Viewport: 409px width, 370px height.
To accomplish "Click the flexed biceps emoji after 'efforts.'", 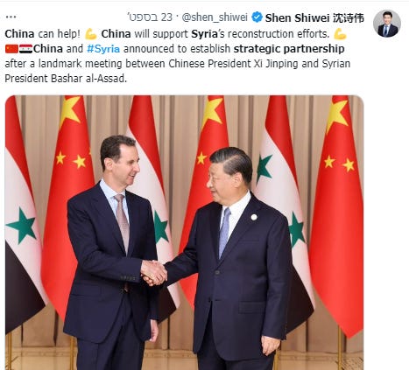I will point(340,34).
